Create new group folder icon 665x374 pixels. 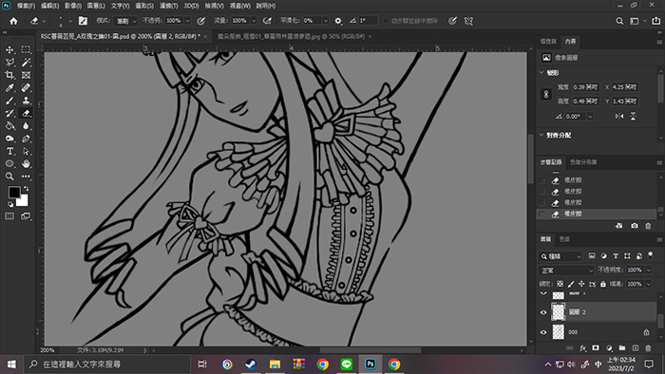[x=622, y=348]
